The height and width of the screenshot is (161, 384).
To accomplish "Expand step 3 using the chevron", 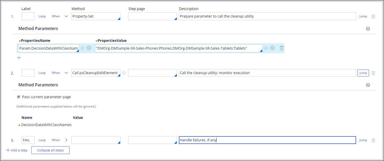I will 66,140.
